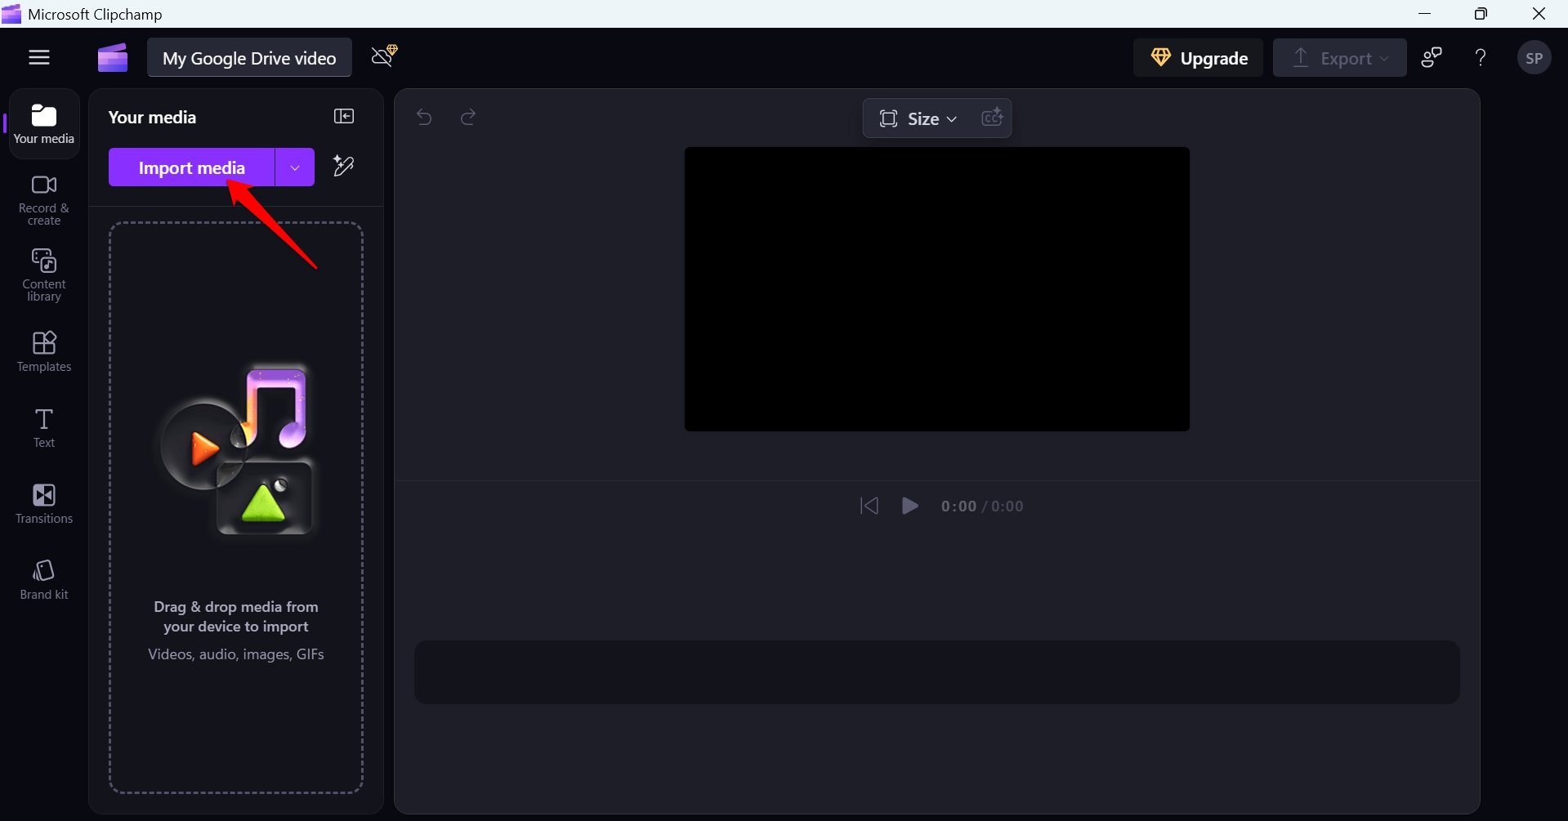
Task: Click the drag & drop media area
Action: click(236, 507)
